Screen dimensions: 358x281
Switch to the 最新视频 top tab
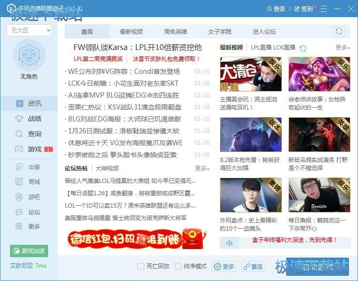coord(131,31)
